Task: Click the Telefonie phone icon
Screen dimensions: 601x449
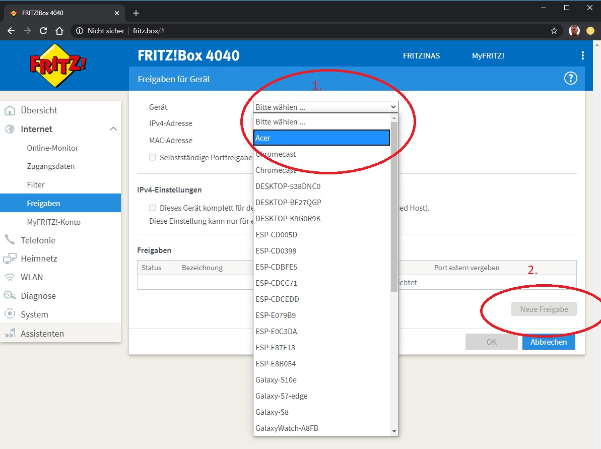Action: point(10,240)
